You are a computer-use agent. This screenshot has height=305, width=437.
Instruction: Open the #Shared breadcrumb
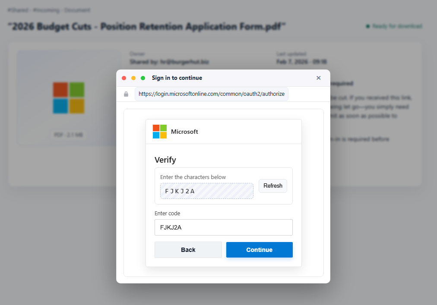(18, 10)
